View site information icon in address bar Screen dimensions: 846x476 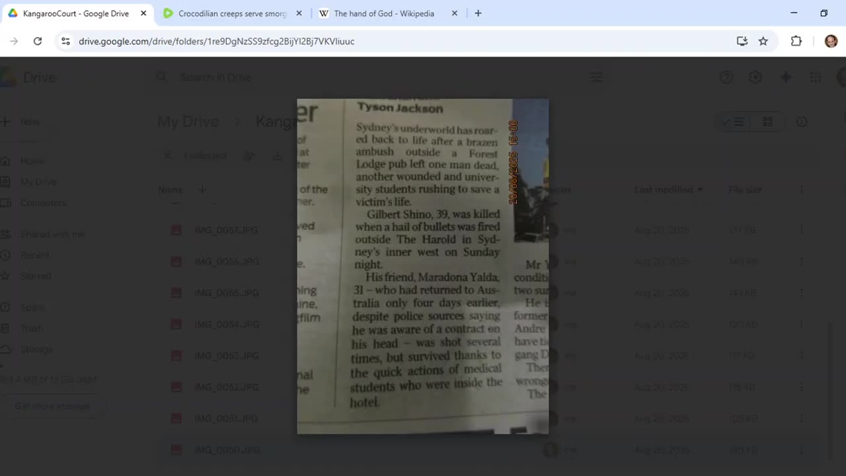[65, 41]
